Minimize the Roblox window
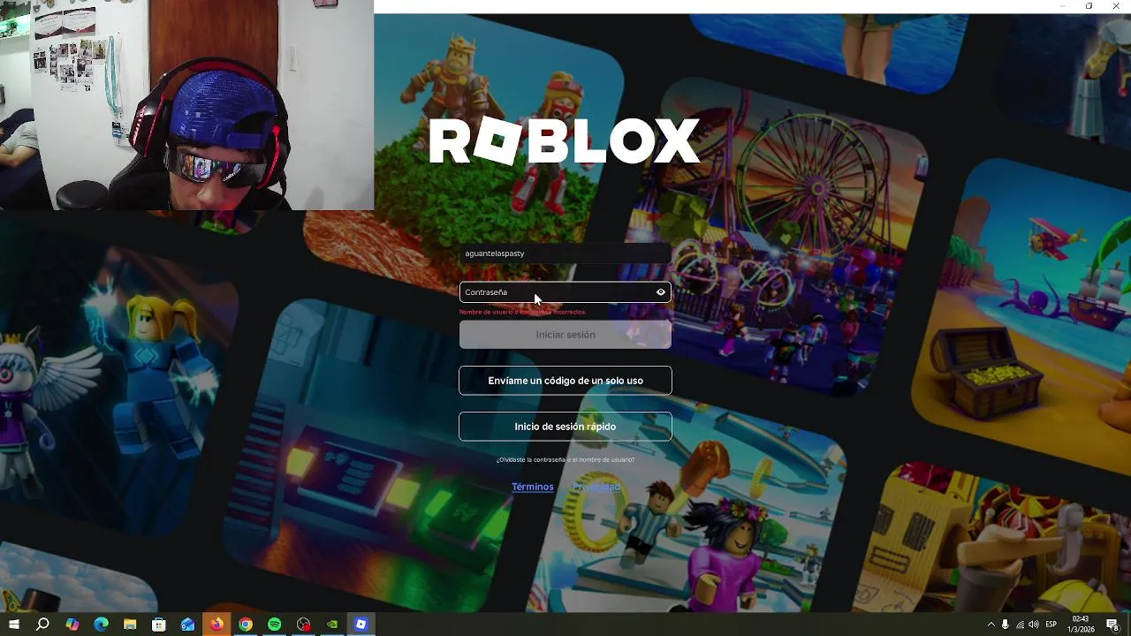 (x=1063, y=6)
